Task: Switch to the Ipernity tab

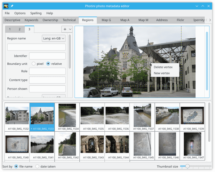Action: [199, 20]
